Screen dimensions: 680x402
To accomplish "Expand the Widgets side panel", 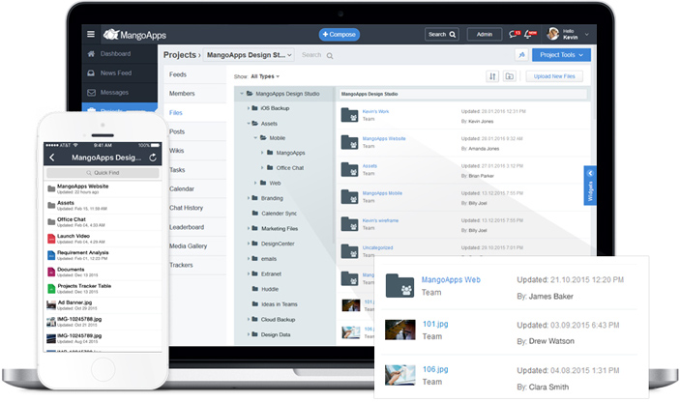I will pyautogui.click(x=590, y=186).
